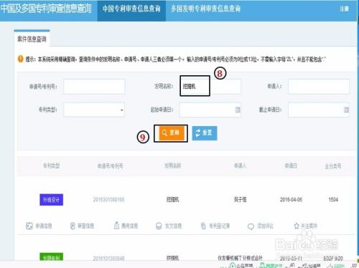
Task: Open 审查信息 for the 外观设计 case
Action: [82, 226]
